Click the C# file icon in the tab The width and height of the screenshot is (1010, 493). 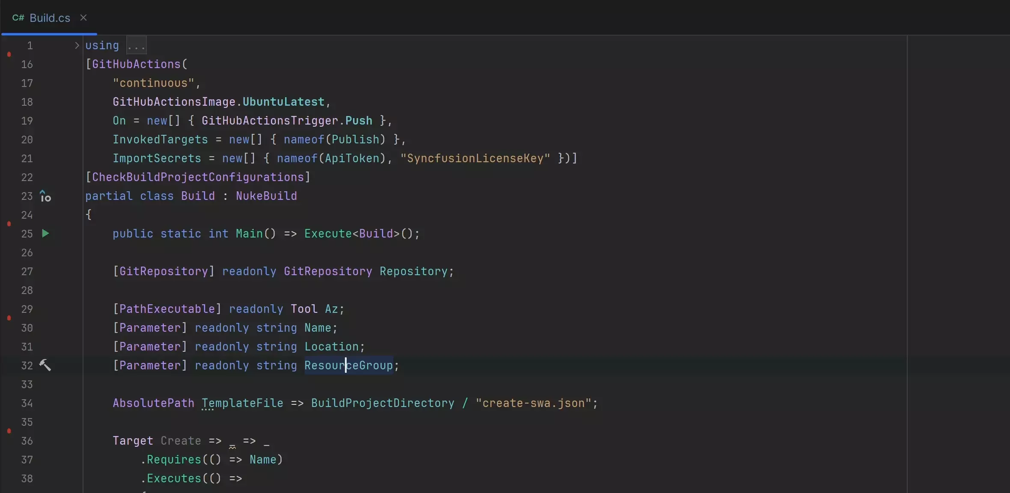tap(18, 18)
